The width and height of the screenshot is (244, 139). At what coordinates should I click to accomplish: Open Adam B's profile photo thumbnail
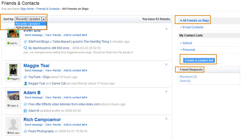(13, 95)
